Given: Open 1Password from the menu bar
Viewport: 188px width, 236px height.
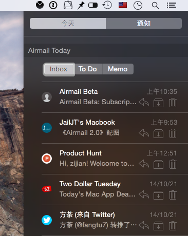Looking at the screenshot, I should point(53,5).
